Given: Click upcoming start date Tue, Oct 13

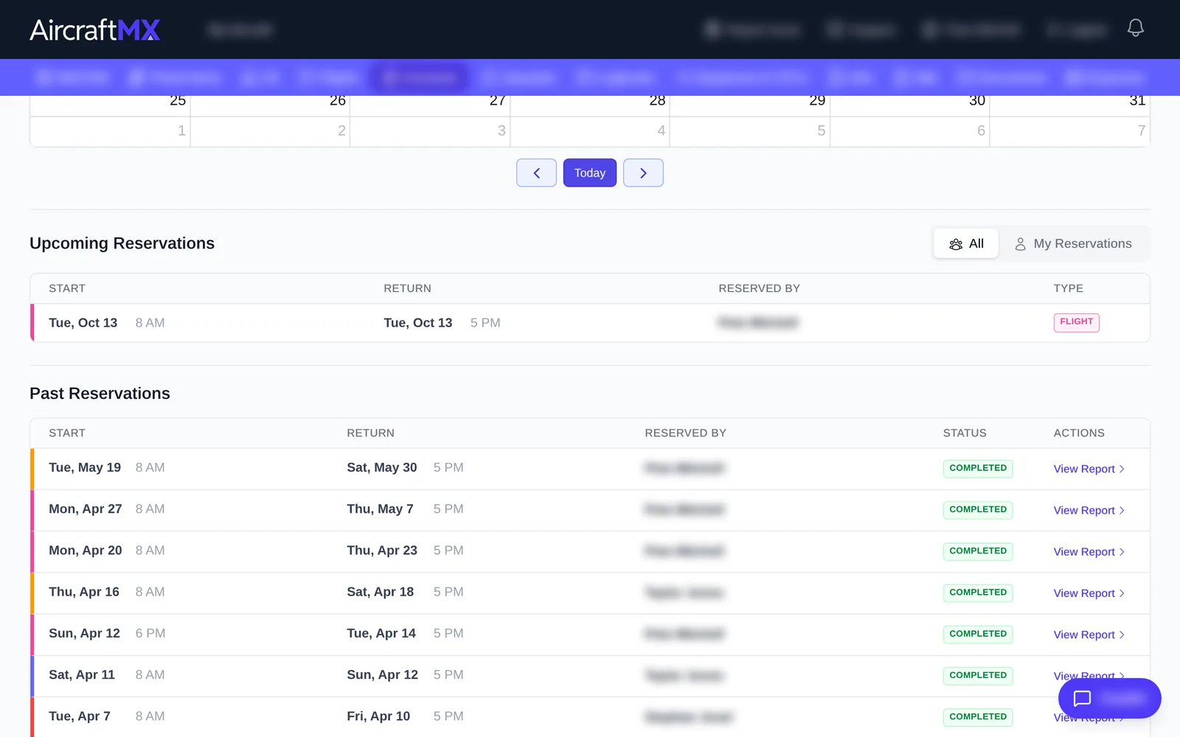Looking at the screenshot, I should click(83, 323).
